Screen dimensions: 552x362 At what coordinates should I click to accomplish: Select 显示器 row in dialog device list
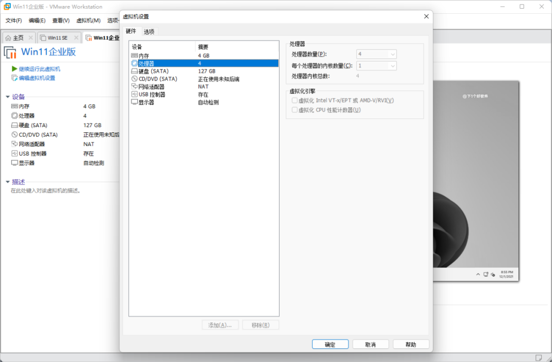pyautogui.click(x=204, y=103)
